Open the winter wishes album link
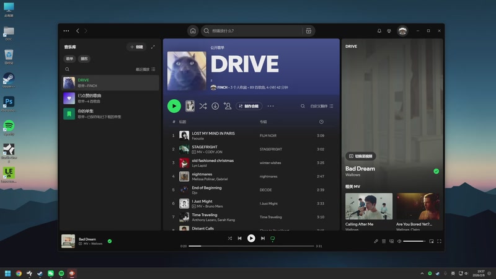The image size is (496, 279). tap(270, 162)
